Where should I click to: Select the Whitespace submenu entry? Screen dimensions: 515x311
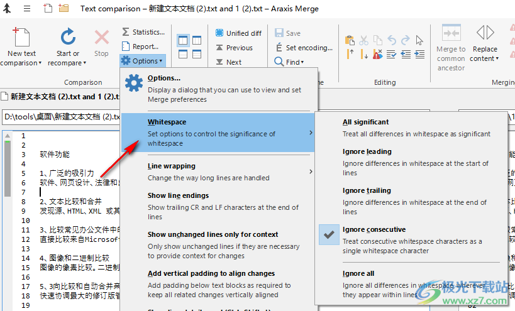click(x=218, y=133)
